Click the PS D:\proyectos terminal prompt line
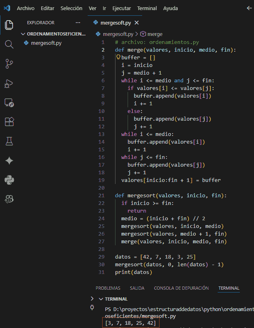The width and height of the screenshot is (254, 328). (179, 309)
